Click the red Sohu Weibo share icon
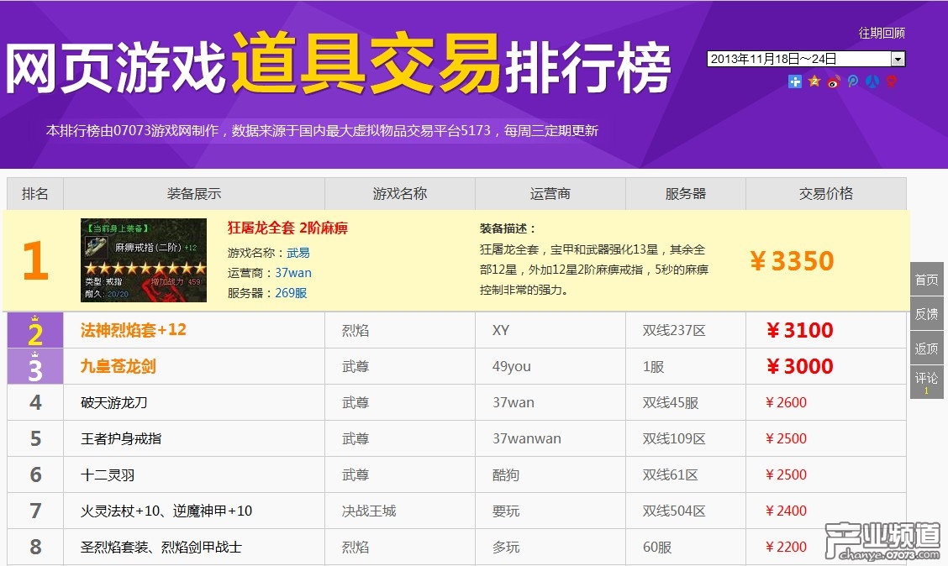Image resolution: width=948 pixels, height=566 pixels. coord(891,82)
